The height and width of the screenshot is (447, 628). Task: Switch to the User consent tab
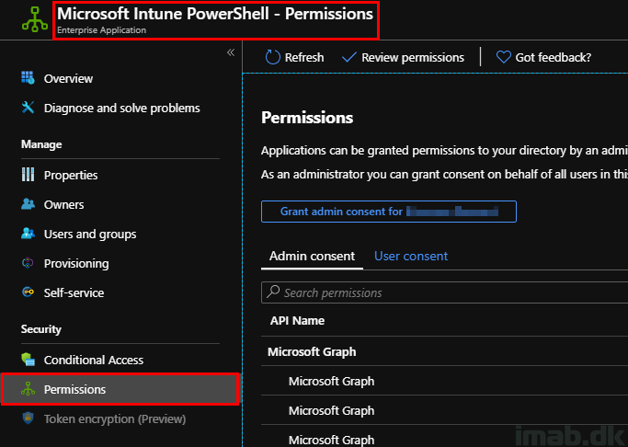[x=411, y=256]
